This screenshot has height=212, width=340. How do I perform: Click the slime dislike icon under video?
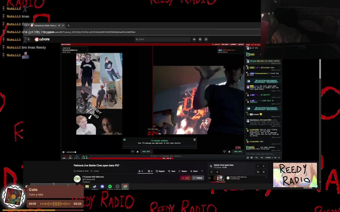[150, 171]
